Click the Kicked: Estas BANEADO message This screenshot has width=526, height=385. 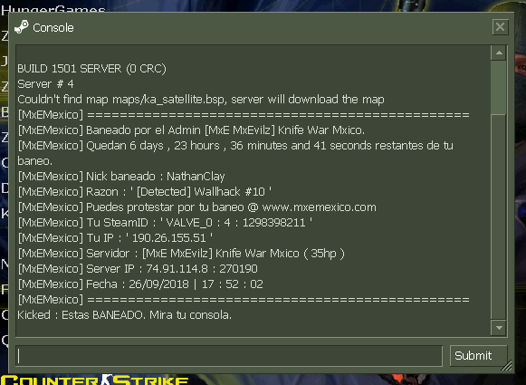point(124,315)
